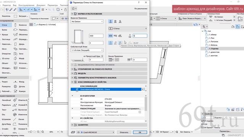
Task: Select the vertical wall slant option
Action: pyautogui.click(x=111, y=43)
